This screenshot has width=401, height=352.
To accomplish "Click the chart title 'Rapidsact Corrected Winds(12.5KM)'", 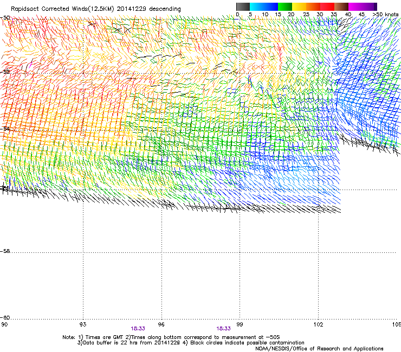I will click(x=62, y=9).
